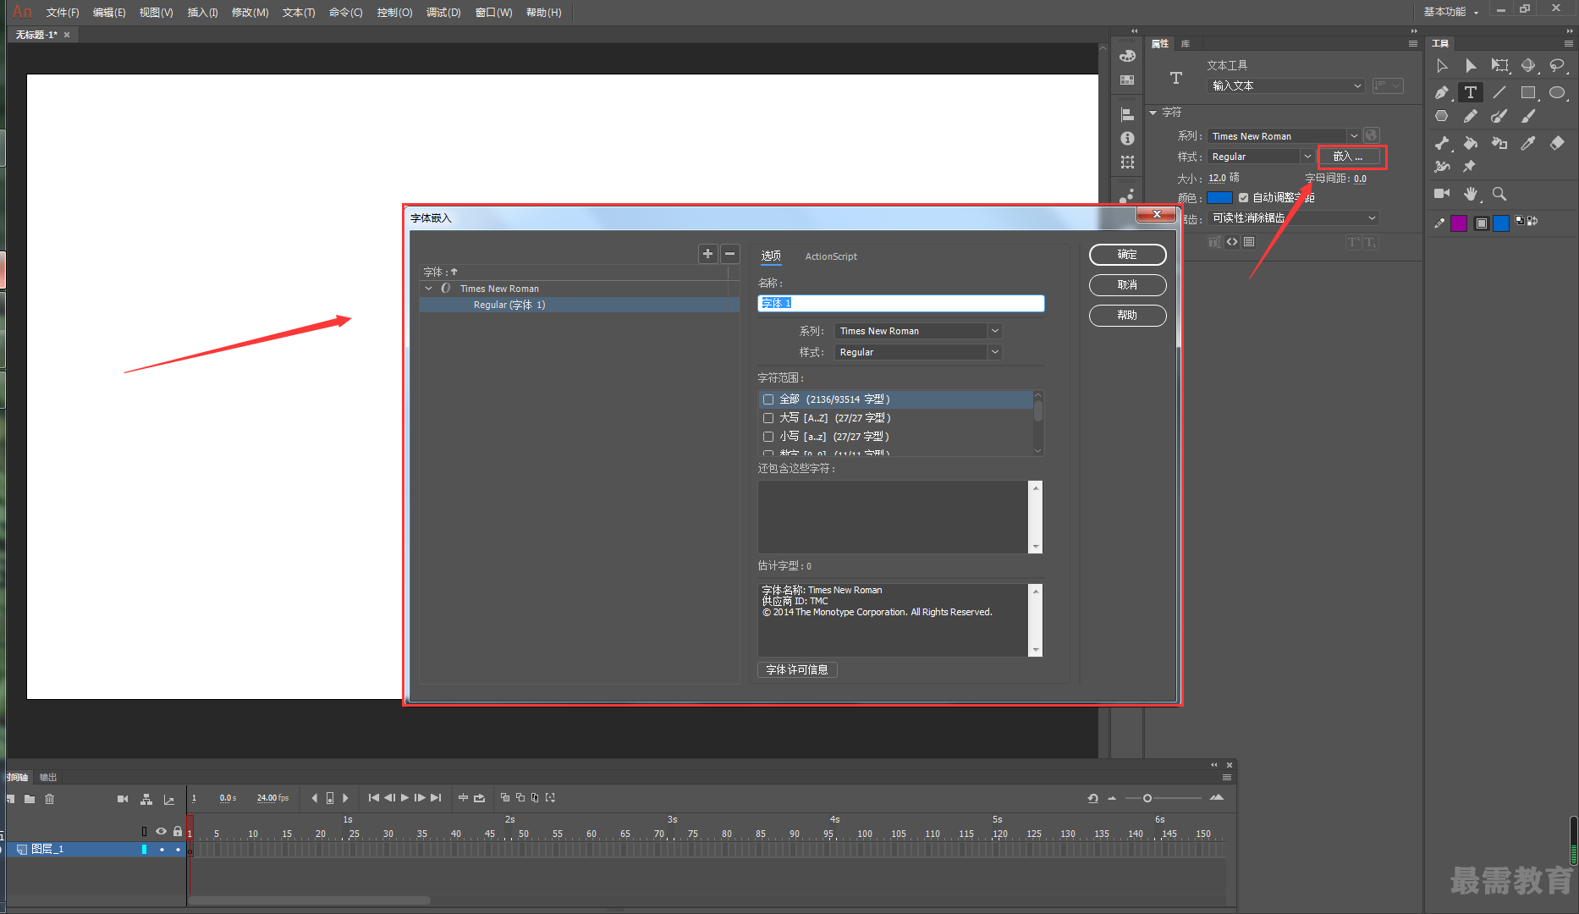Image resolution: width=1579 pixels, height=914 pixels.
Task: Toggle lock dot of 图层_1
Action: pos(178,849)
